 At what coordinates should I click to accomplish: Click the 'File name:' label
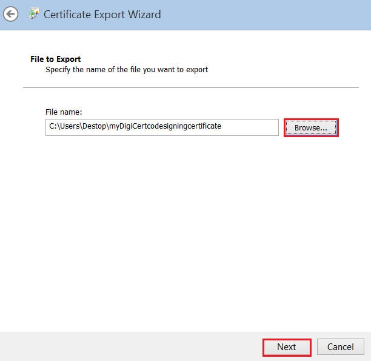pyautogui.click(x=64, y=112)
